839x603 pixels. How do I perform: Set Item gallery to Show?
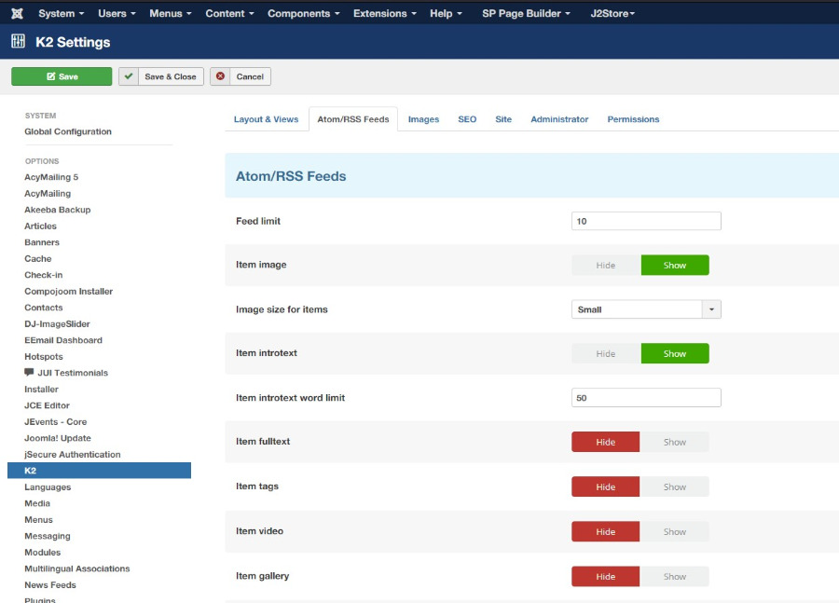[675, 576]
